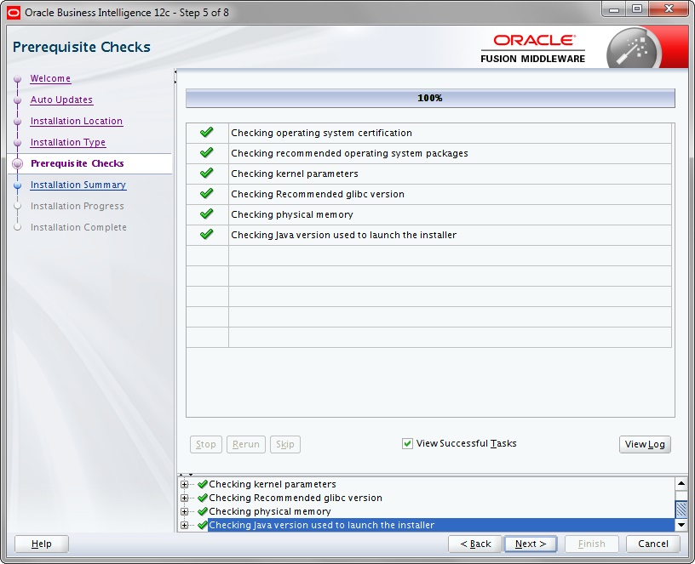Go to Welcome step

(50, 78)
